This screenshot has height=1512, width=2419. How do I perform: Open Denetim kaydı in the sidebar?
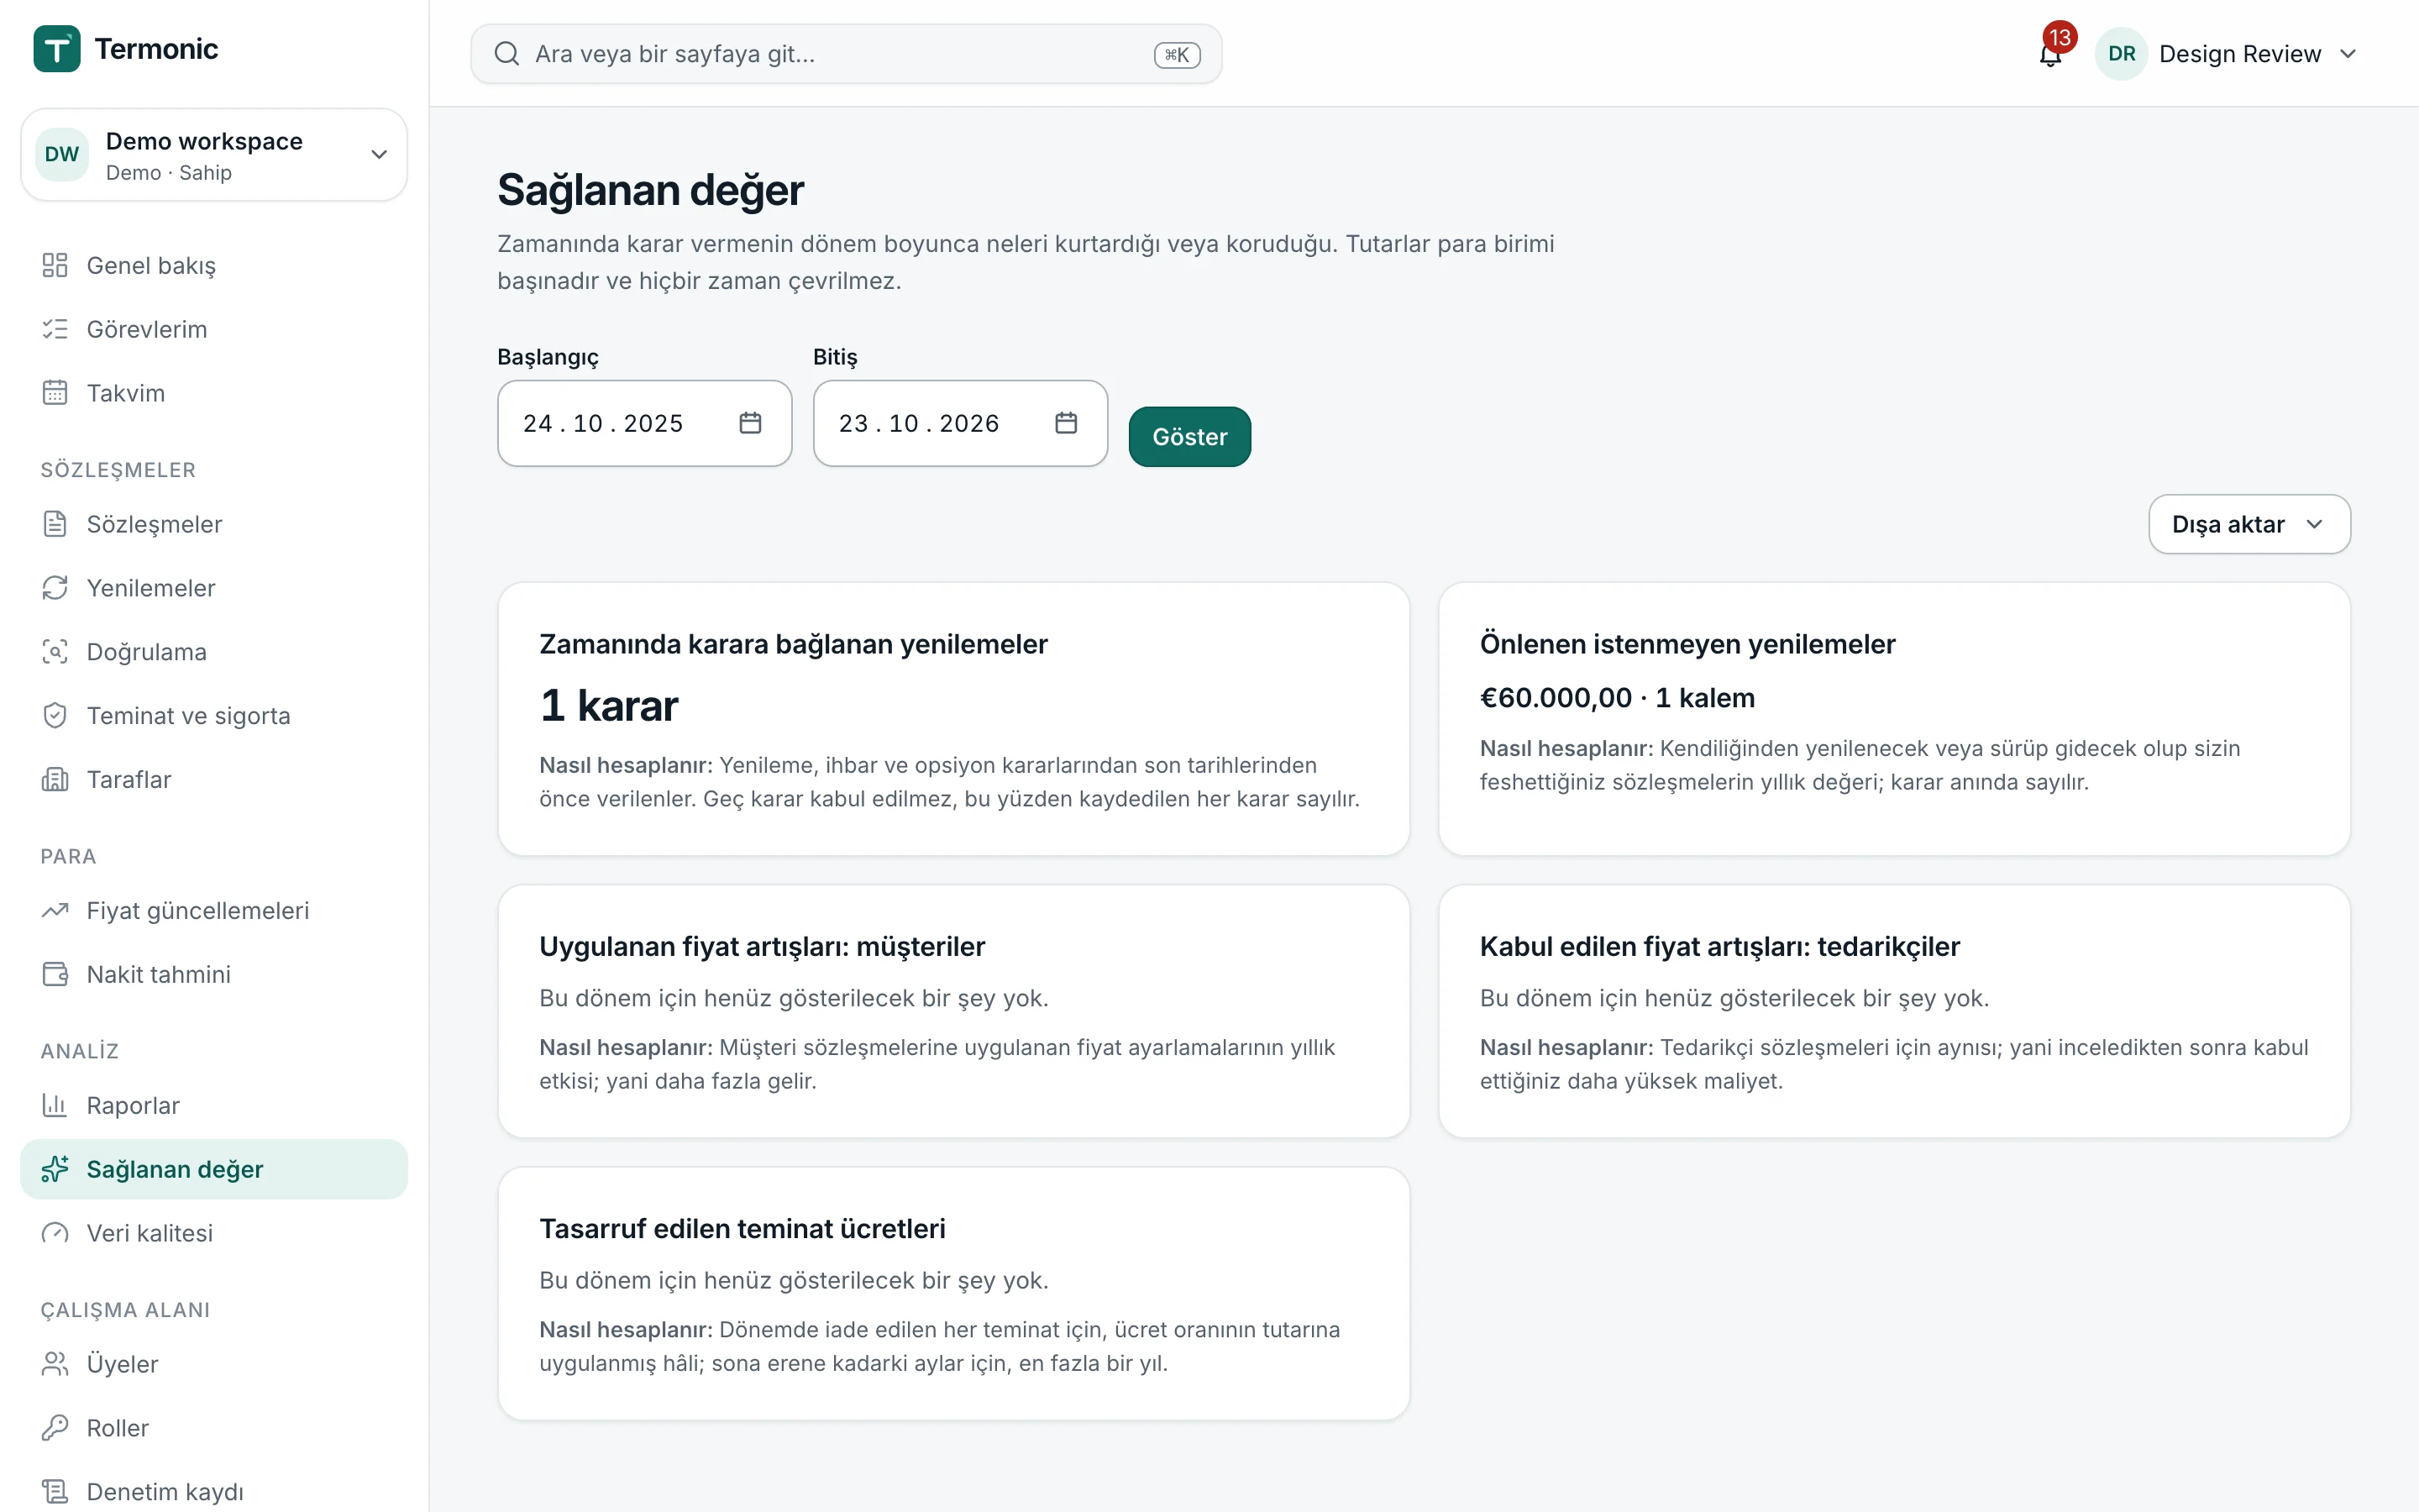(x=214, y=1492)
